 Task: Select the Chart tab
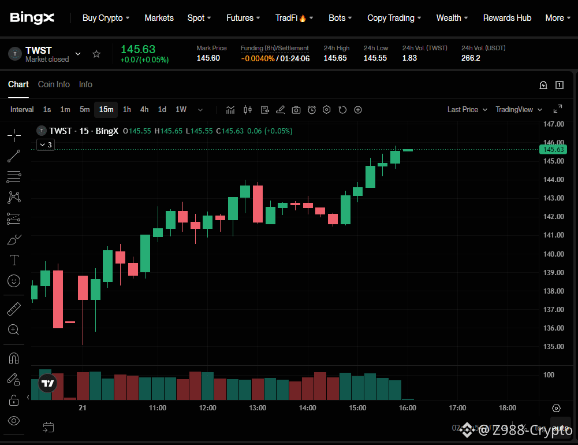click(x=18, y=84)
